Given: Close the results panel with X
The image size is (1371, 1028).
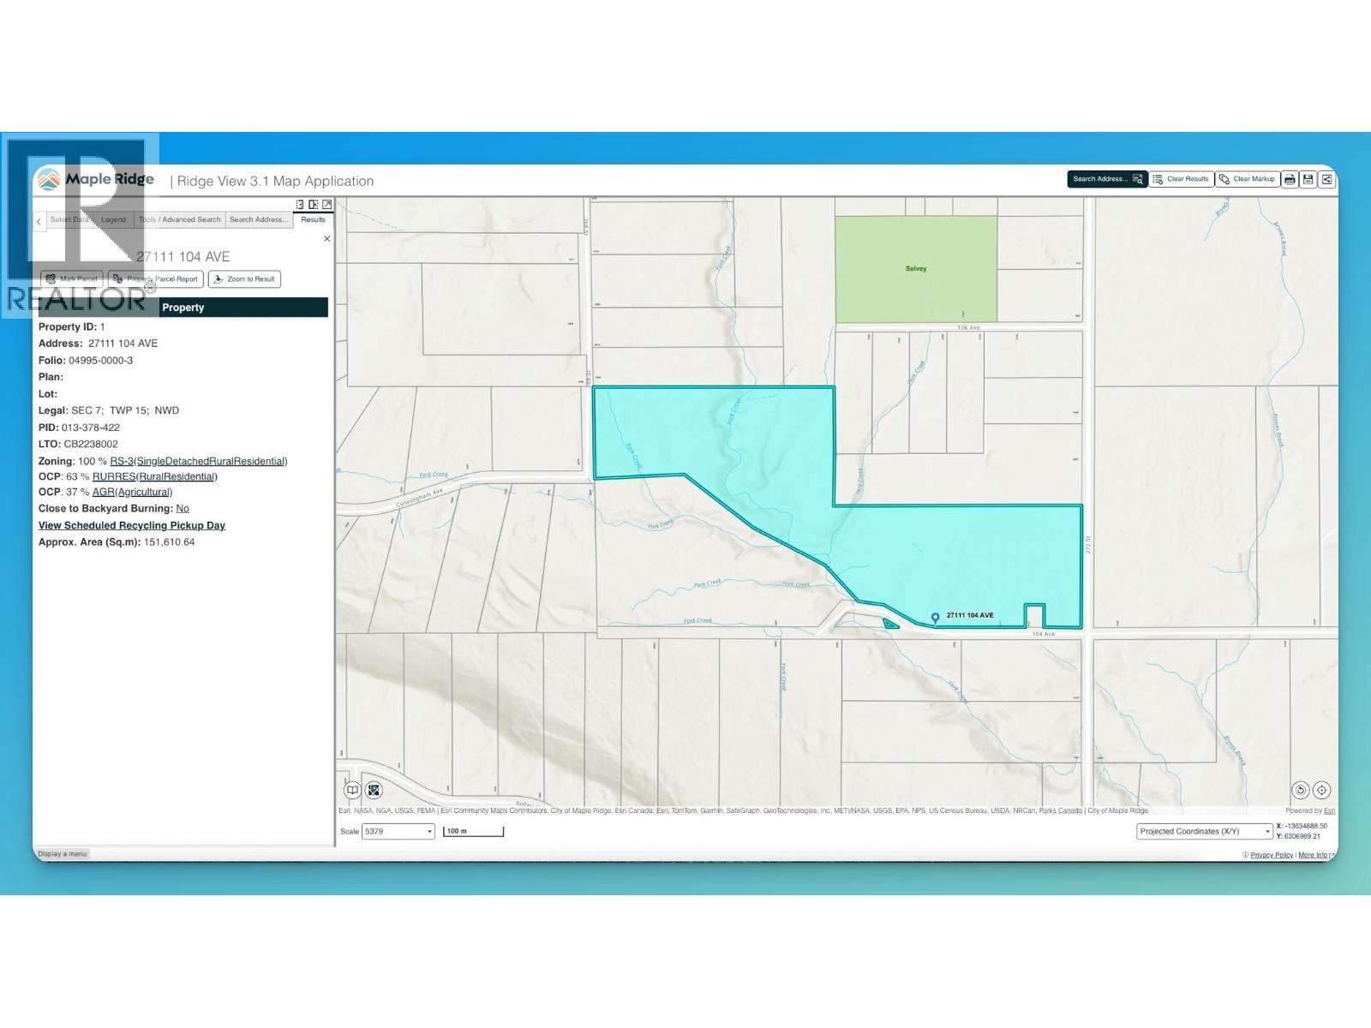Looking at the screenshot, I should [326, 239].
